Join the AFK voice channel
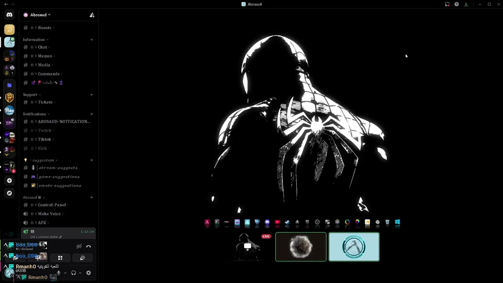Viewport: 503px width, 283px height. (x=58, y=223)
